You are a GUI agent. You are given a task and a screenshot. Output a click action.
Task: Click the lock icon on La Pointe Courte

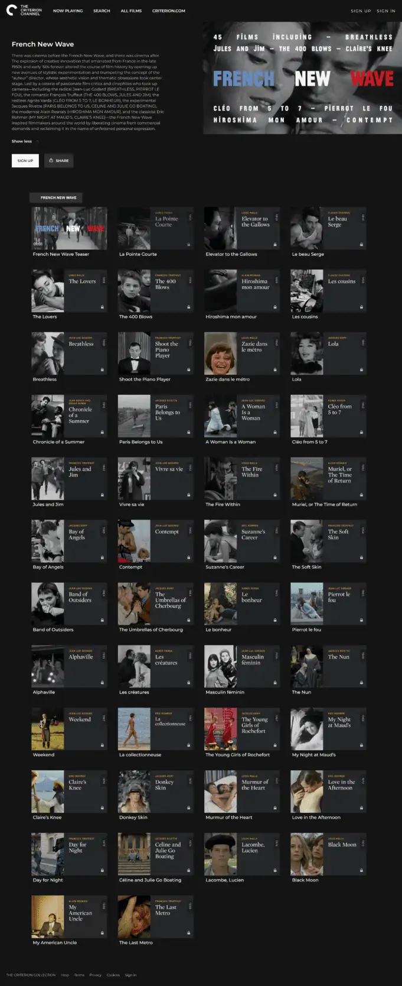[189, 244]
